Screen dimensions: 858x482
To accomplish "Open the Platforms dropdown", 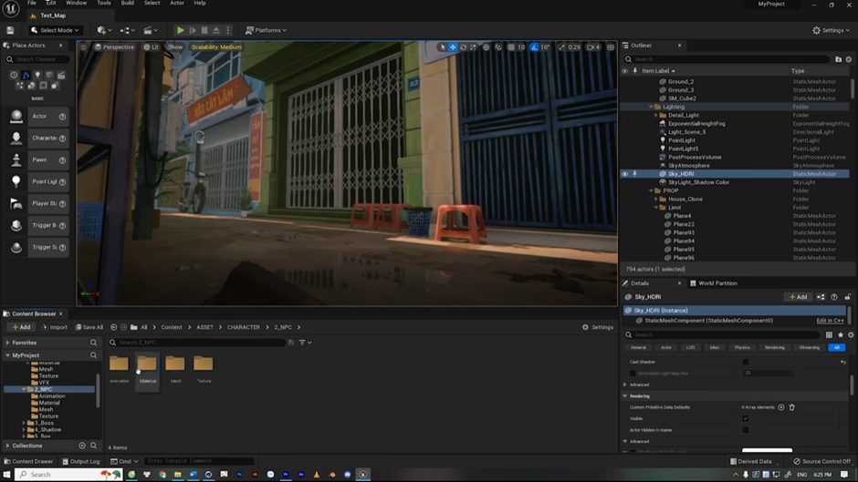I will (266, 30).
